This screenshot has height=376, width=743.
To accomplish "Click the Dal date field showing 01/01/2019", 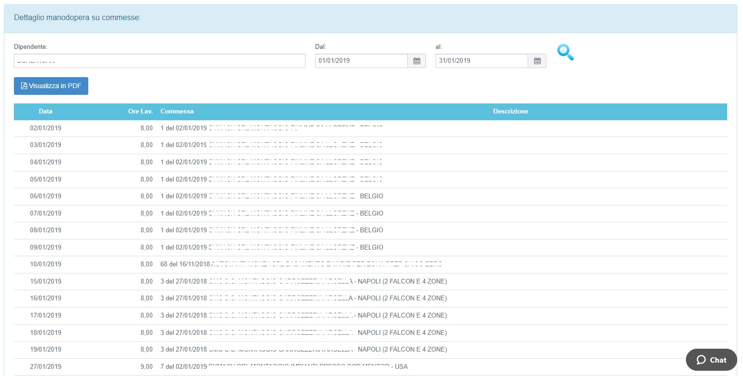I will point(361,61).
